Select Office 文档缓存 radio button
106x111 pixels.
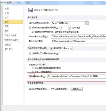[32, 72]
